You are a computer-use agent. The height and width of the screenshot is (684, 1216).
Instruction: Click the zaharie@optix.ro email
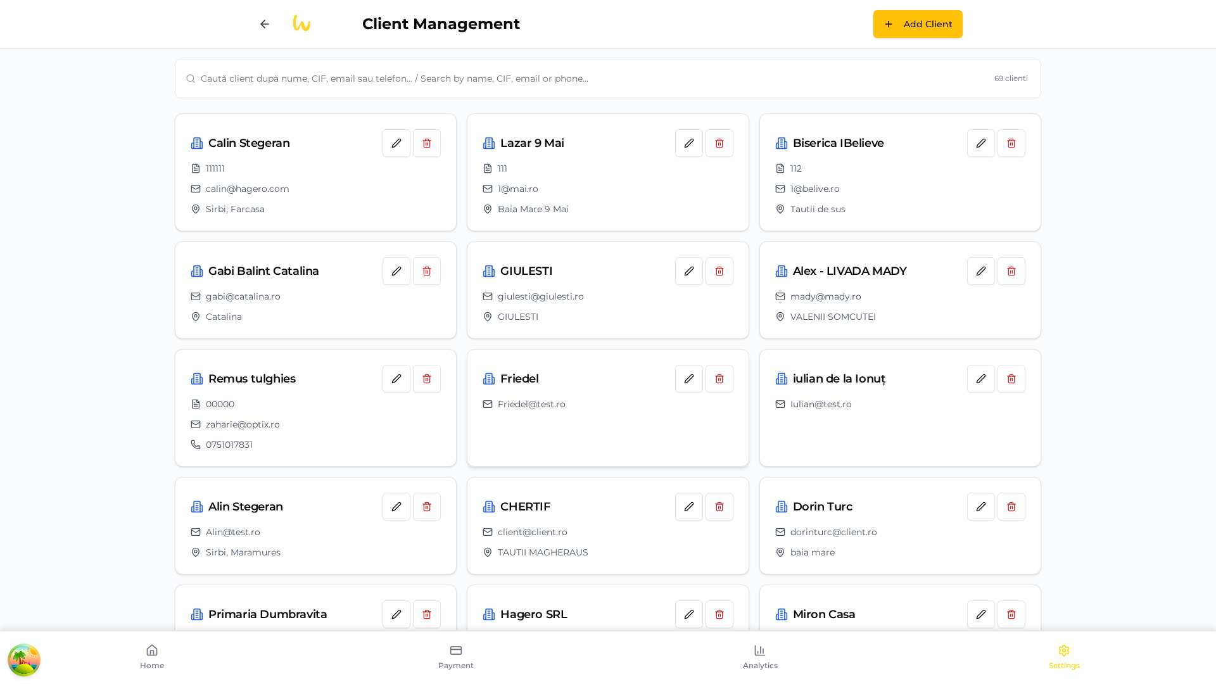click(x=243, y=424)
